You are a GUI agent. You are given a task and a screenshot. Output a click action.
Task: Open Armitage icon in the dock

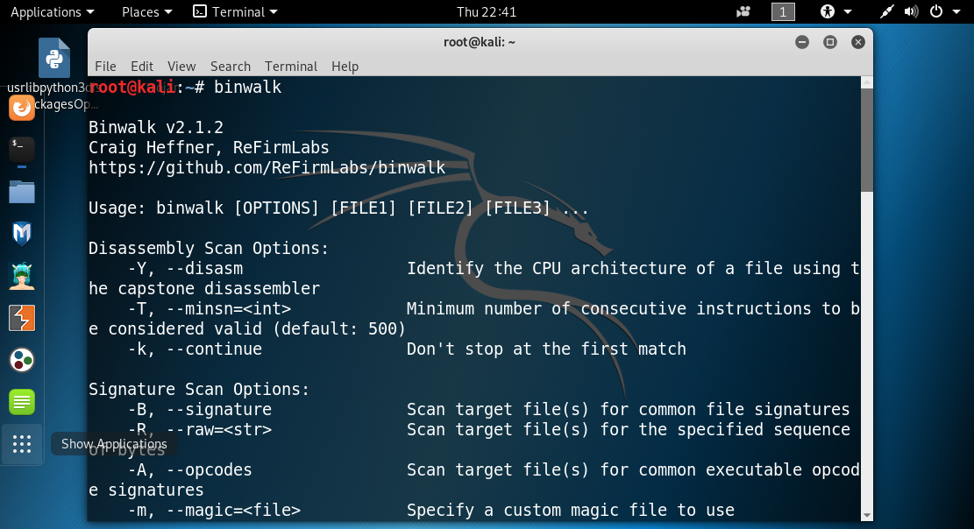tap(22, 276)
